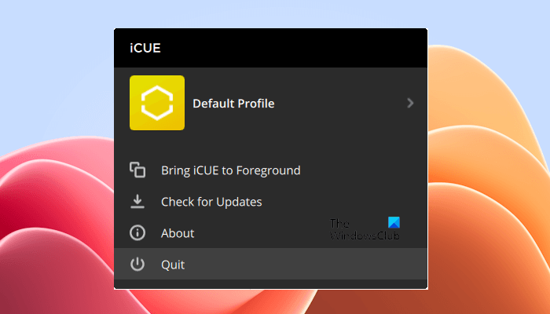Click the orange petal wallpaper right of menu
The width and height of the screenshot is (550, 314).
[487, 196]
